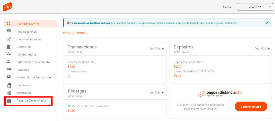Click the Clip logo icon

tap(7, 7)
